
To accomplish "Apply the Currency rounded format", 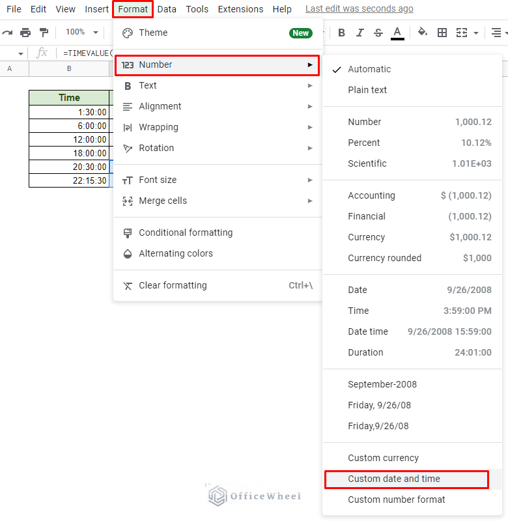I will pos(412,258).
